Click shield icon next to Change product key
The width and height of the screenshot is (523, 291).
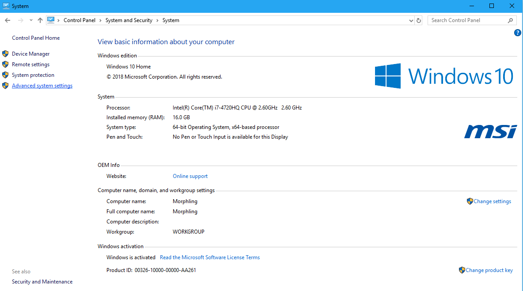click(462, 270)
